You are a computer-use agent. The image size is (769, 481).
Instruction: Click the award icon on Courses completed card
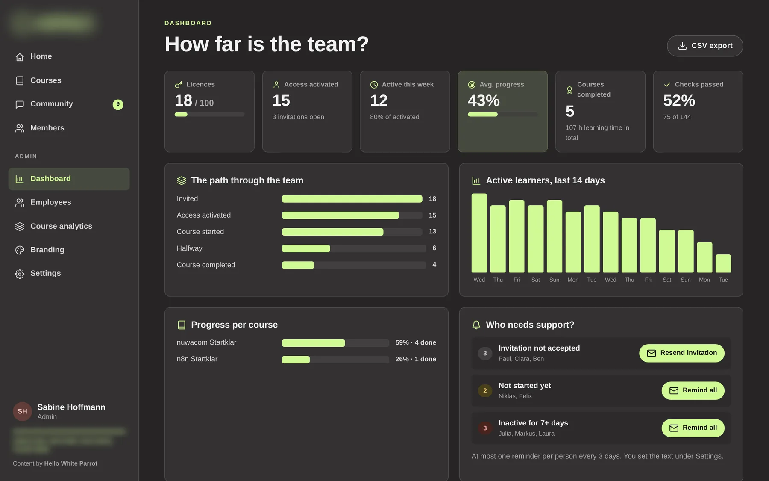(x=569, y=90)
